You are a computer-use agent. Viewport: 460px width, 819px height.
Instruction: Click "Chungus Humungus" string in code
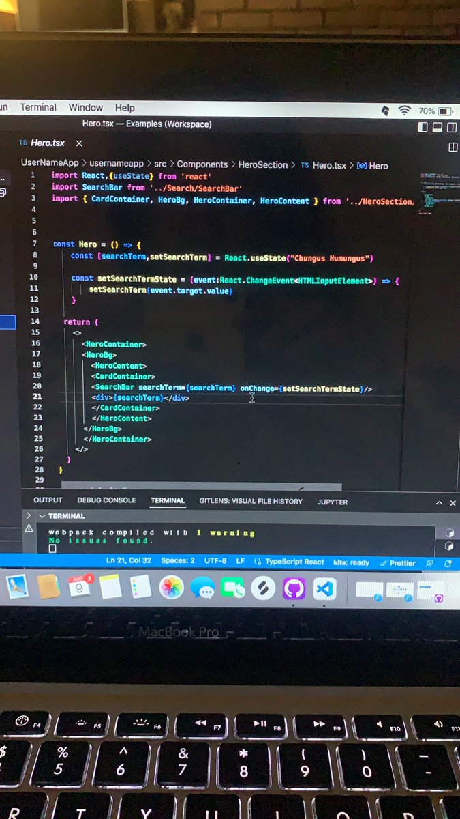click(x=331, y=258)
